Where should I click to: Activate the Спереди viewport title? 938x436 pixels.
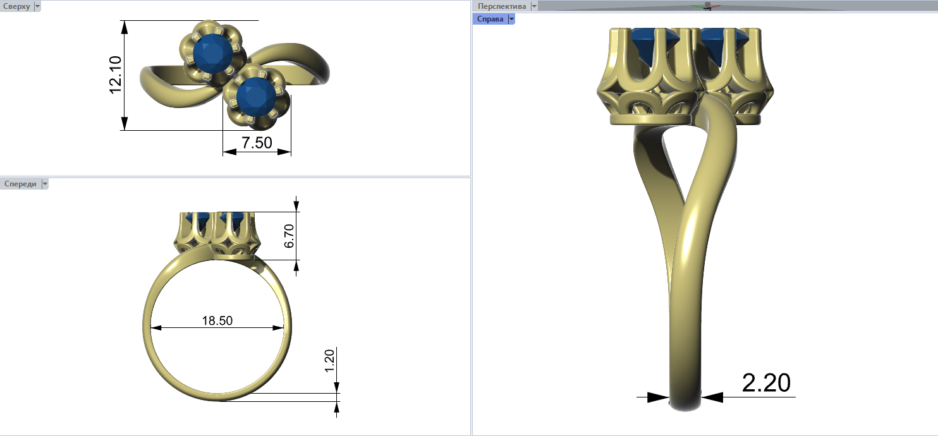20,184
